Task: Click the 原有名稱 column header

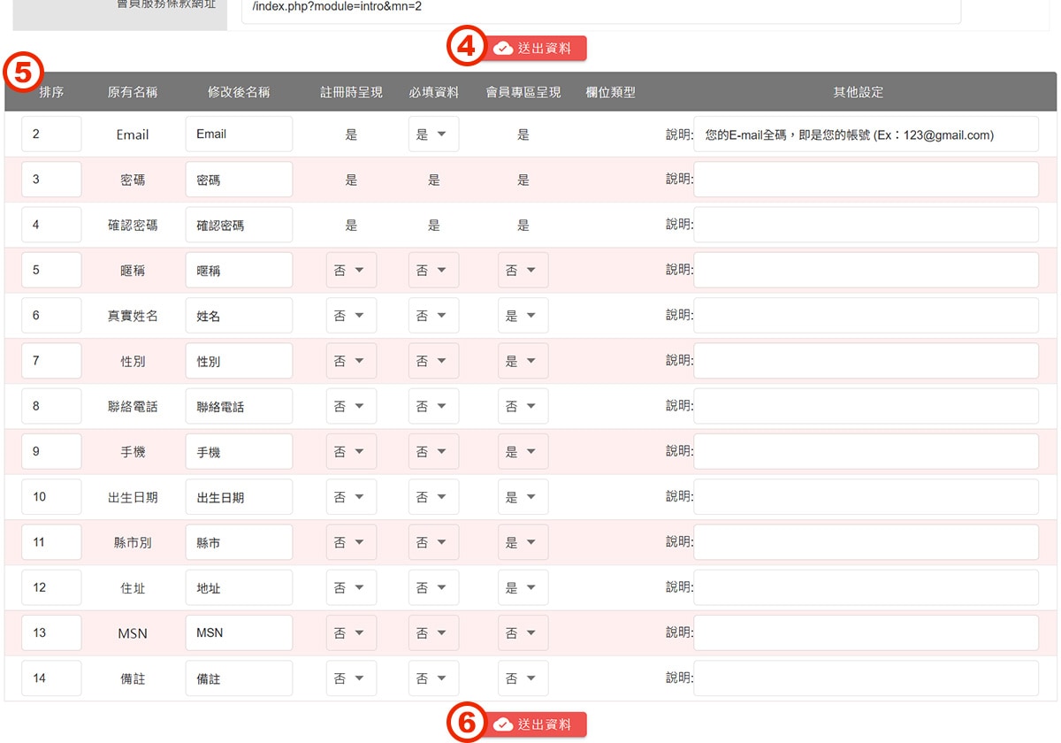Action: (x=133, y=92)
